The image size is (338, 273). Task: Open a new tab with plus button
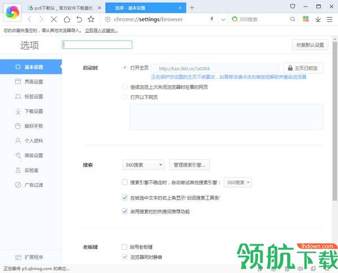click(192, 8)
